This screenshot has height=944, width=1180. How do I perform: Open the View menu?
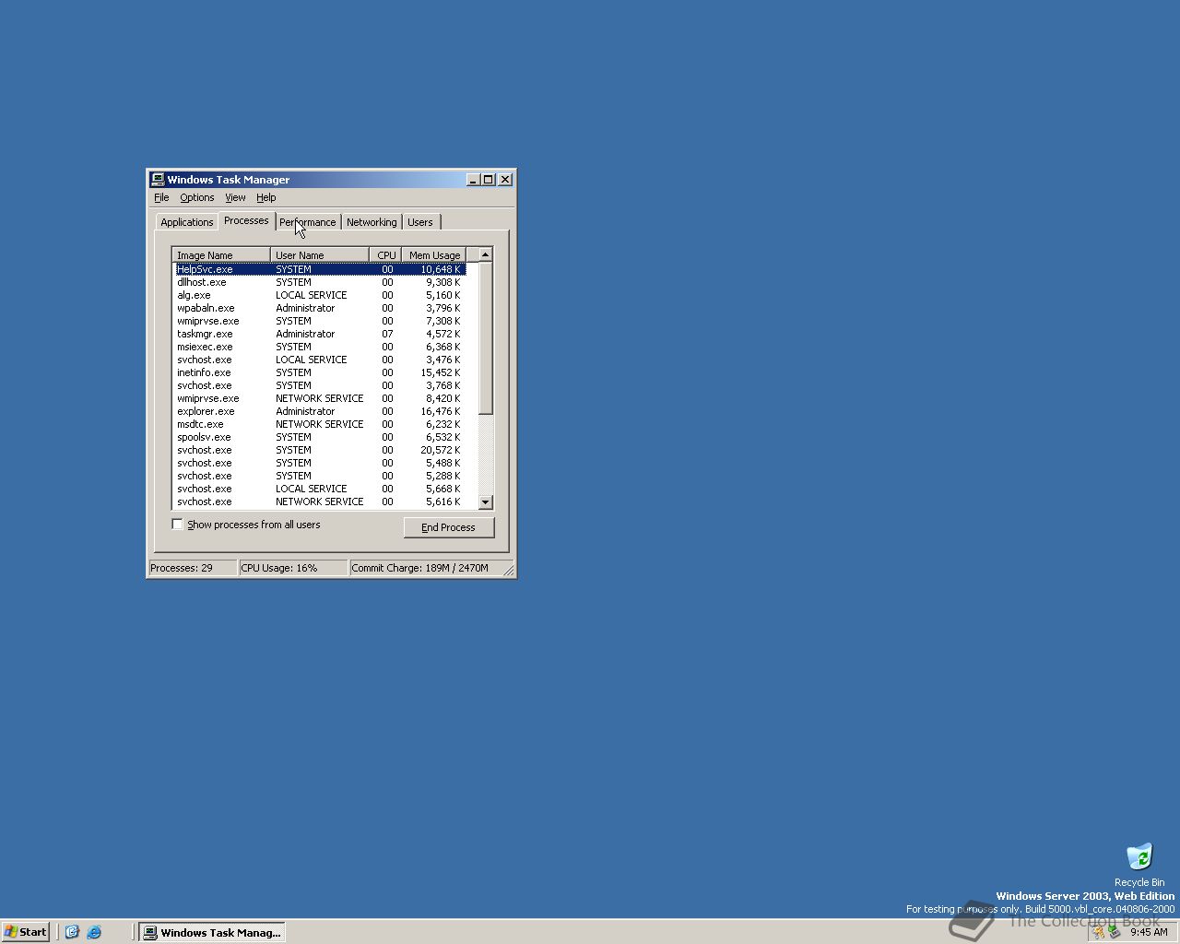[235, 197]
